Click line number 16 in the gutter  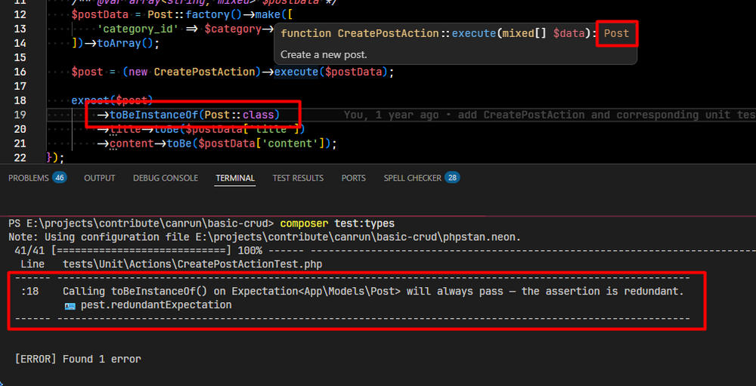(x=20, y=72)
